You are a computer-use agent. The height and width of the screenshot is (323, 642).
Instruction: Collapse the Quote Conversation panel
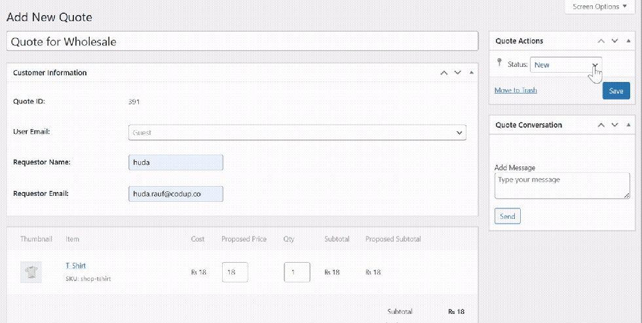628,125
